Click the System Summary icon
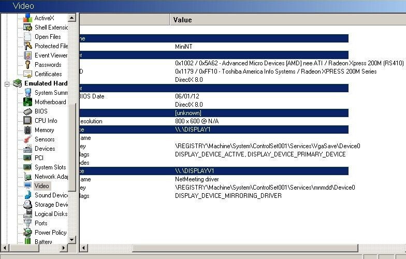406x259 pixels. (28, 92)
